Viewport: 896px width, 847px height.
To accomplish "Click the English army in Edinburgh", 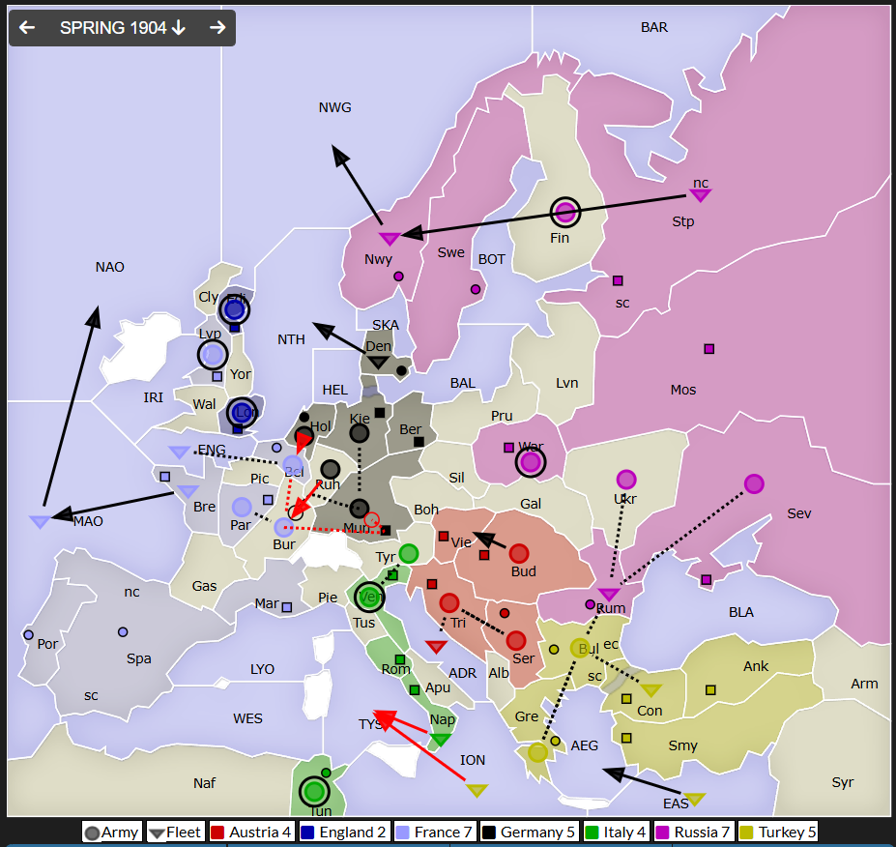I will [234, 309].
